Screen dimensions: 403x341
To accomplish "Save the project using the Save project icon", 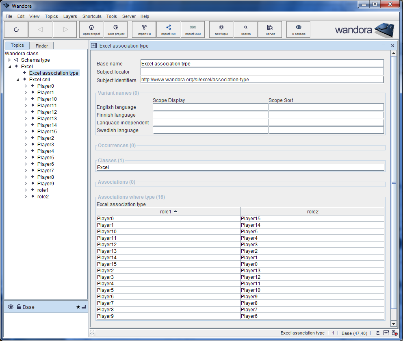I will tap(115, 29).
